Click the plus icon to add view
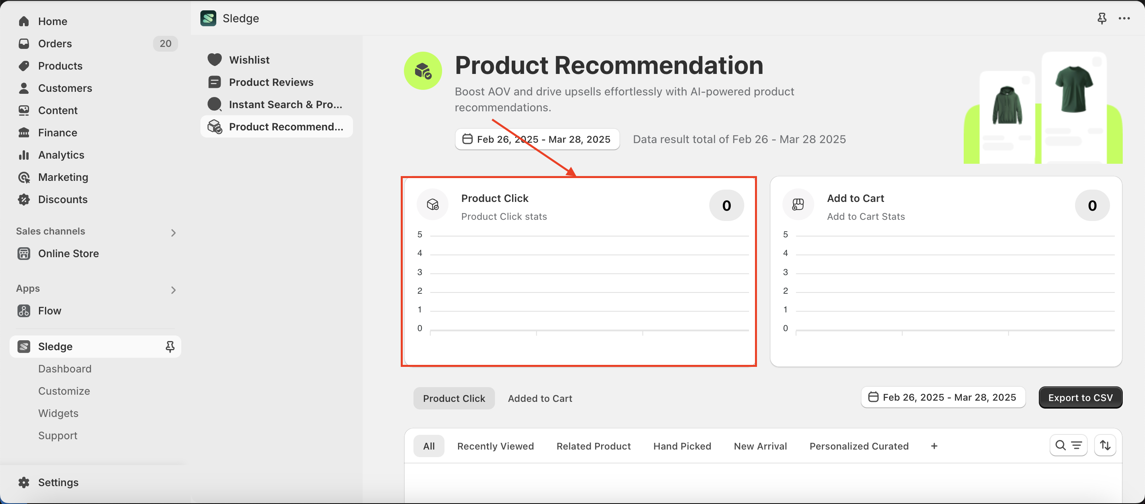 (x=934, y=446)
